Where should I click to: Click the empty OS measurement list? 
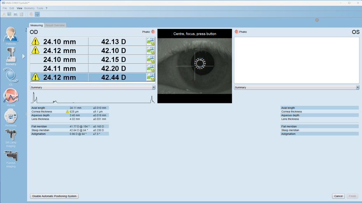pyautogui.click(x=297, y=60)
